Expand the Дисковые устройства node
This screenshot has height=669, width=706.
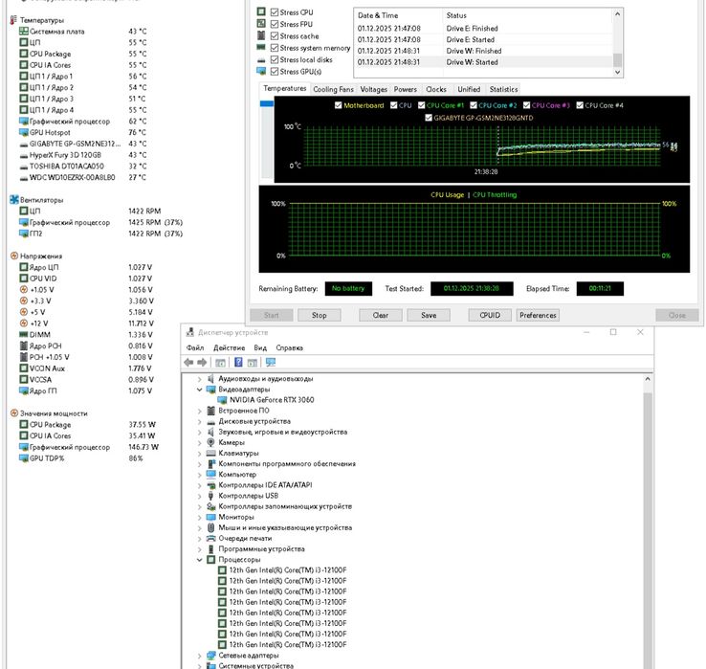pyautogui.click(x=200, y=422)
